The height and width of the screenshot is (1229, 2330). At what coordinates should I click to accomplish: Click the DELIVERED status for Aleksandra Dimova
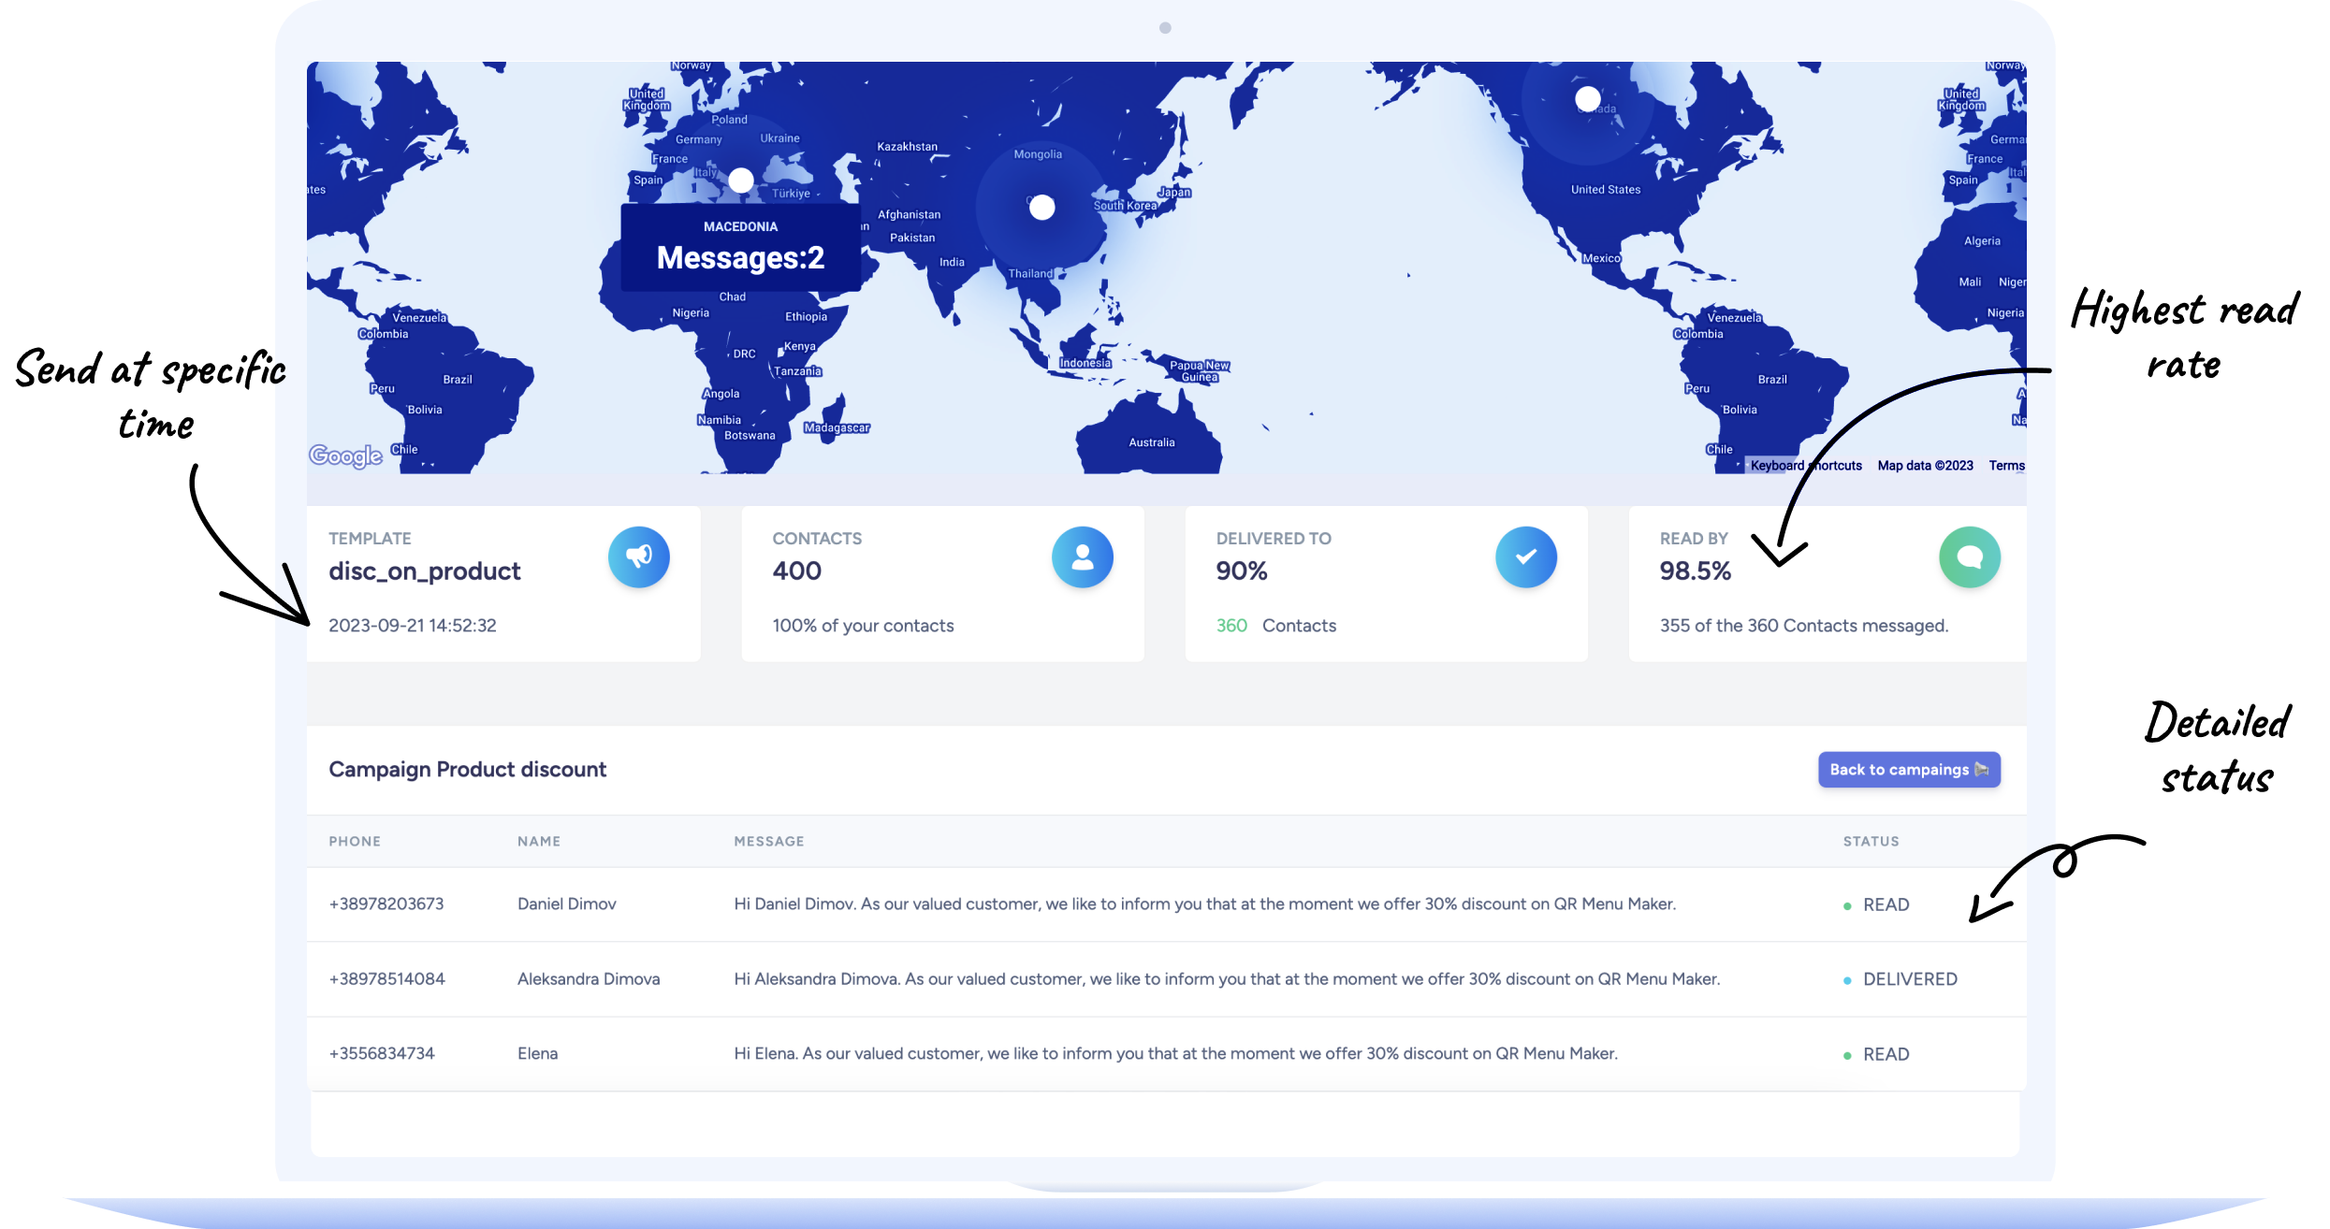coord(1909,979)
